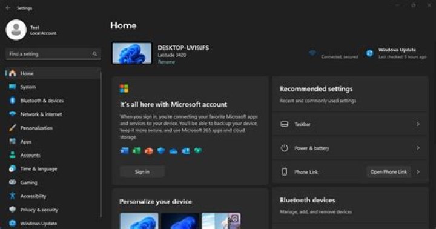The width and height of the screenshot is (436, 229).
Task: Select the third landscape theme thumbnail
Action: [x=222, y=221]
